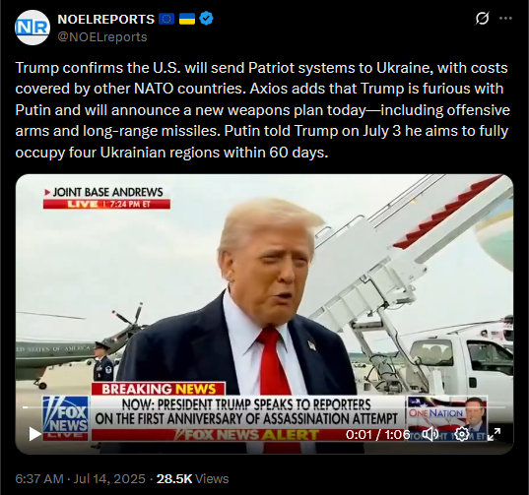The image size is (529, 495).
Task: Toggle fullscreen with the expand-arrows icon
Action: click(x=494, y=434)
